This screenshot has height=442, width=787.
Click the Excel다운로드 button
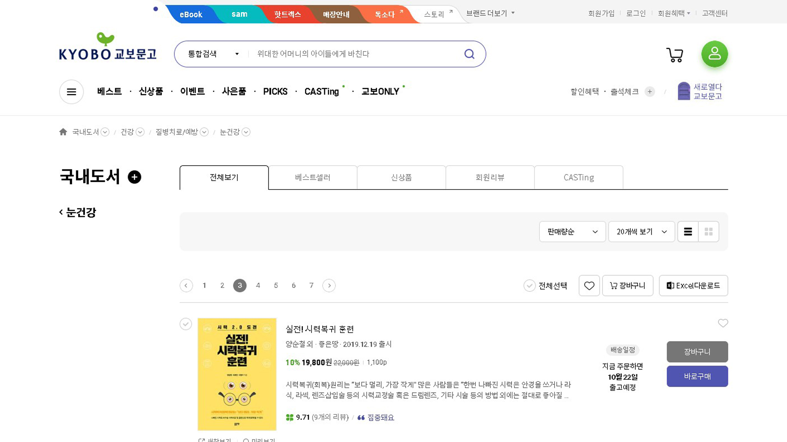click(693, 286)
